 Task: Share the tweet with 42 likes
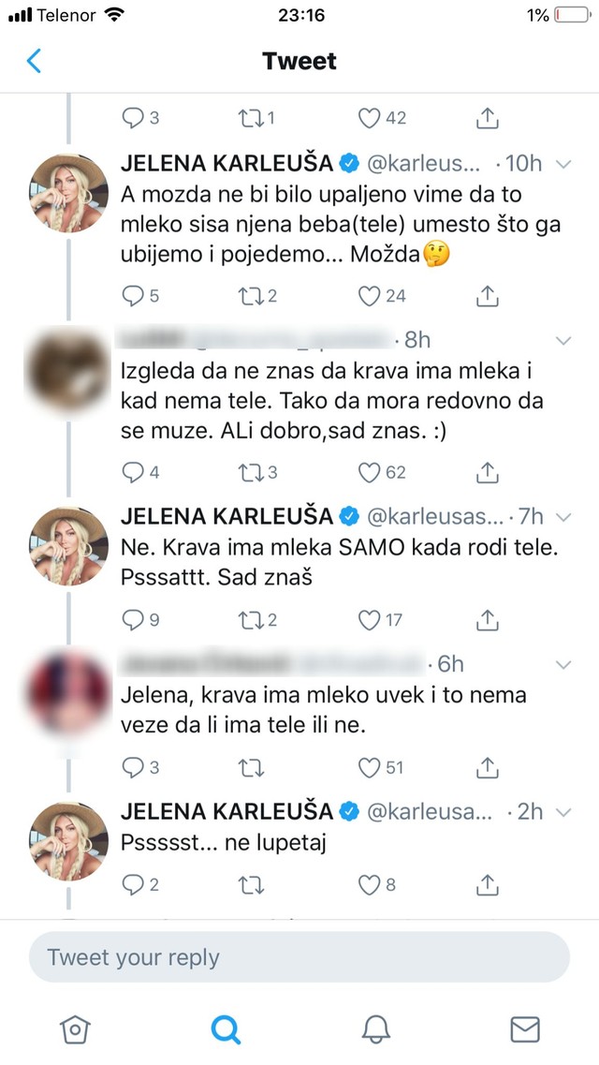pyautogui.click(x=487, y=118)
